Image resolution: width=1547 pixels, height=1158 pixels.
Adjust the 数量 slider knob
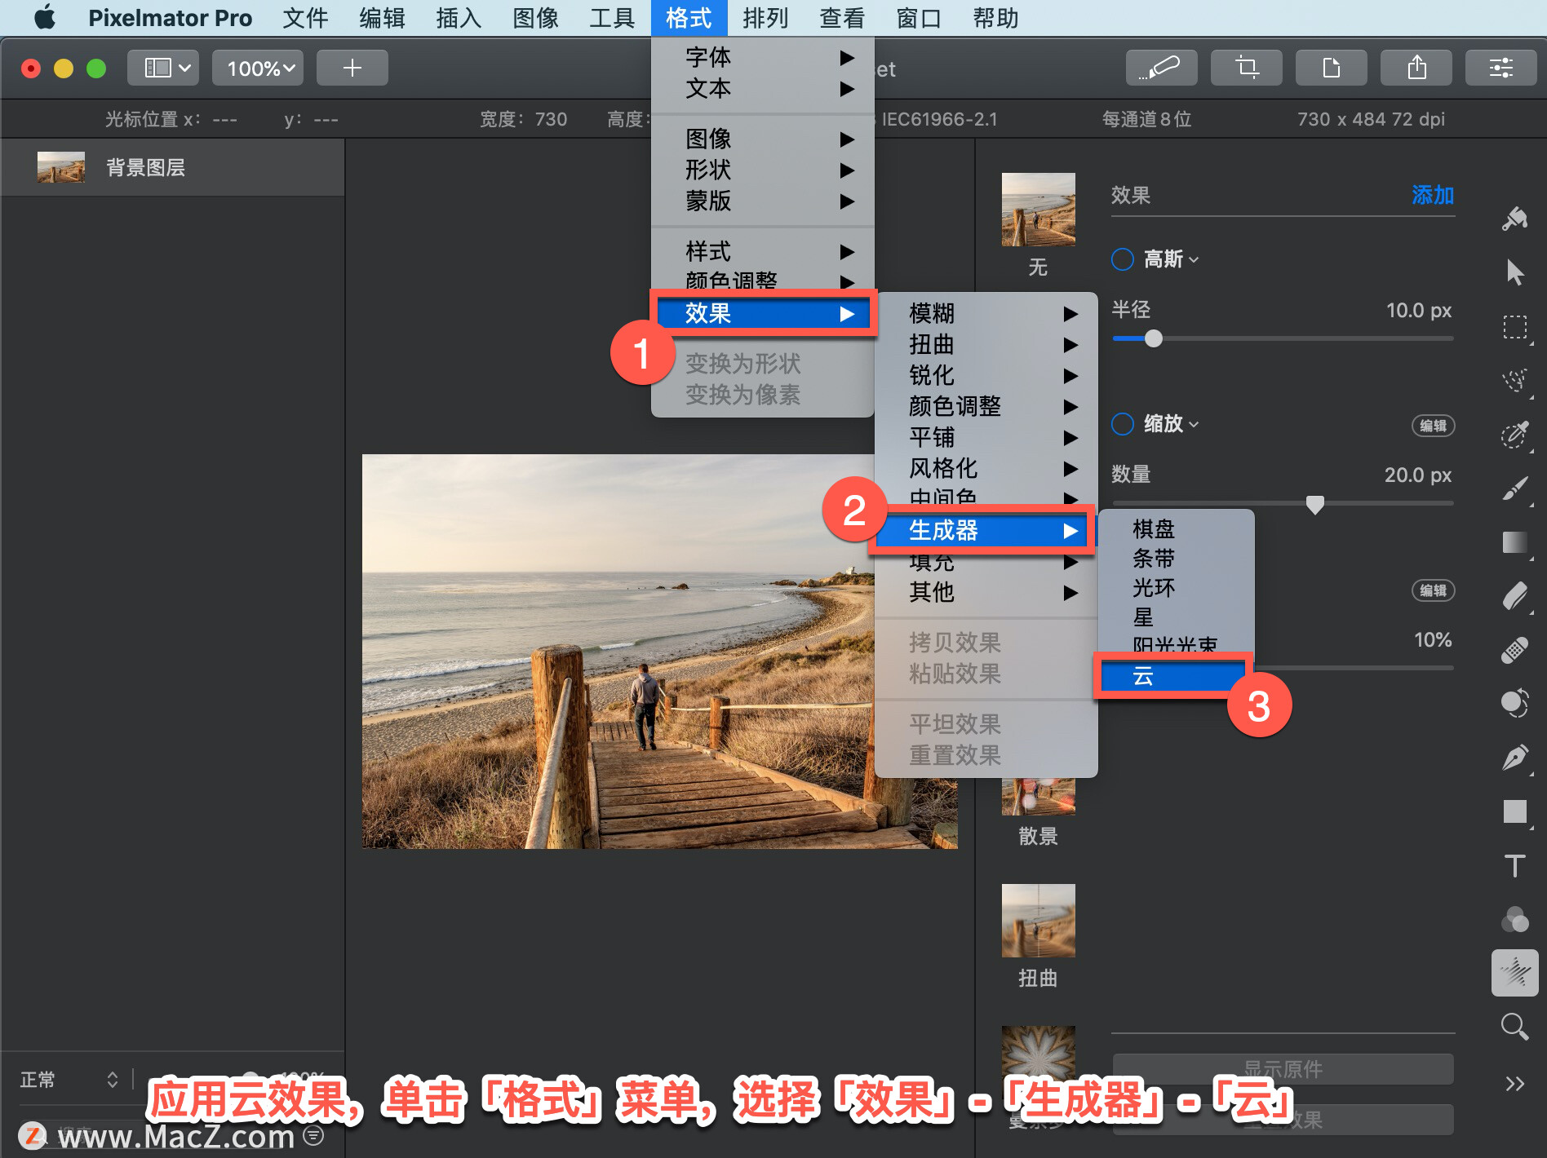1314,504
